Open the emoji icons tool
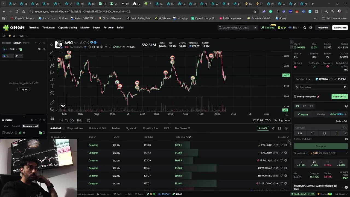Image resolution: width=350 pixels, height=197 pixels. pyautogui.click(x=52, y=93)
